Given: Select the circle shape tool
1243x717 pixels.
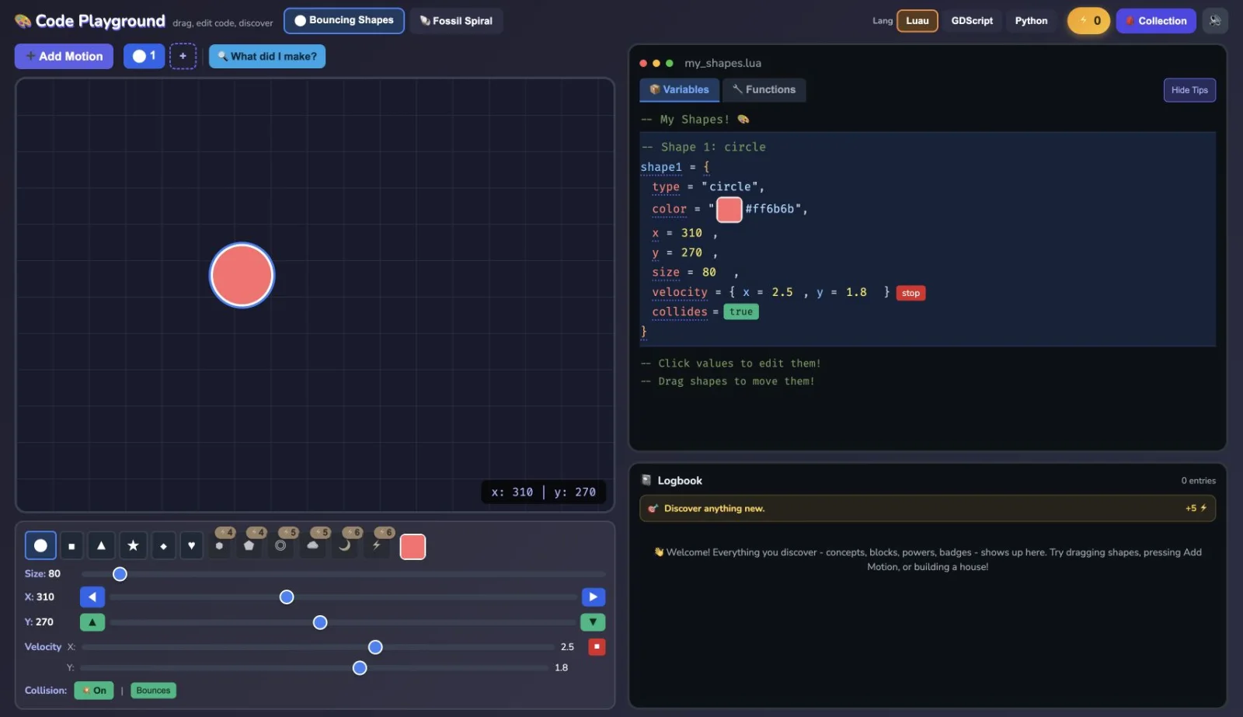Looking at the screenshot, I should [40, 546].
